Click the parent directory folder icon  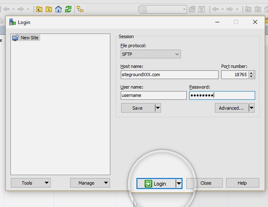click(x=39, y=9)
